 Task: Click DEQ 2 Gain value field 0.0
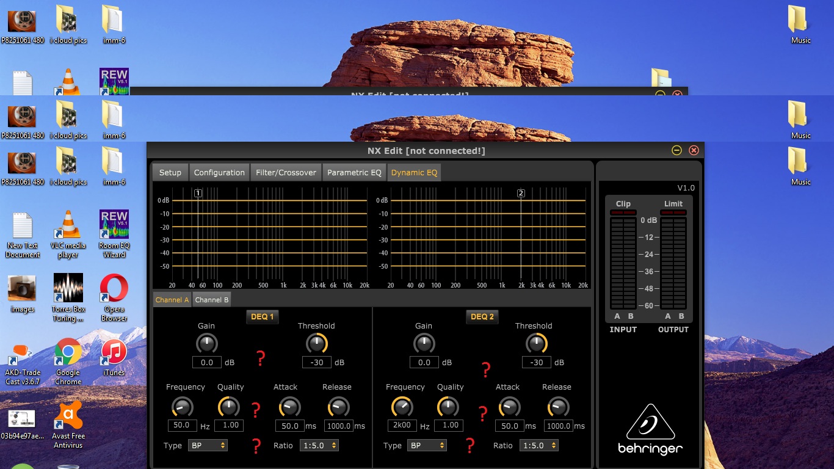(424, 362)
